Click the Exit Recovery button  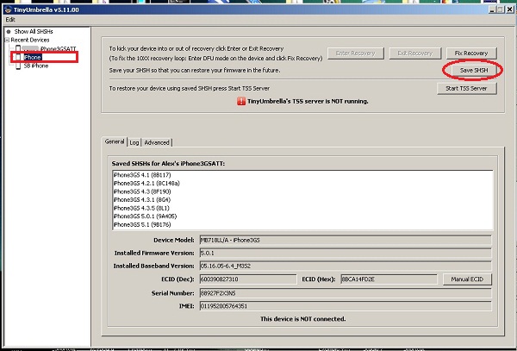tap(414, 53)
